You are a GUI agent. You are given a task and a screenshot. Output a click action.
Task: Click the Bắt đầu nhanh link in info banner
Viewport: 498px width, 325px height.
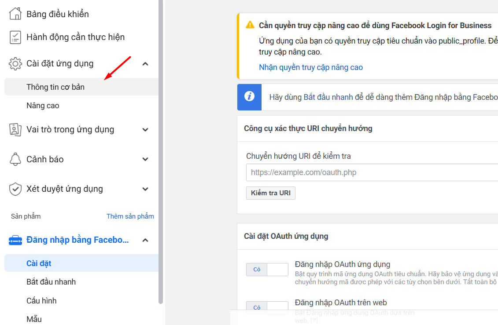(328, 97)
